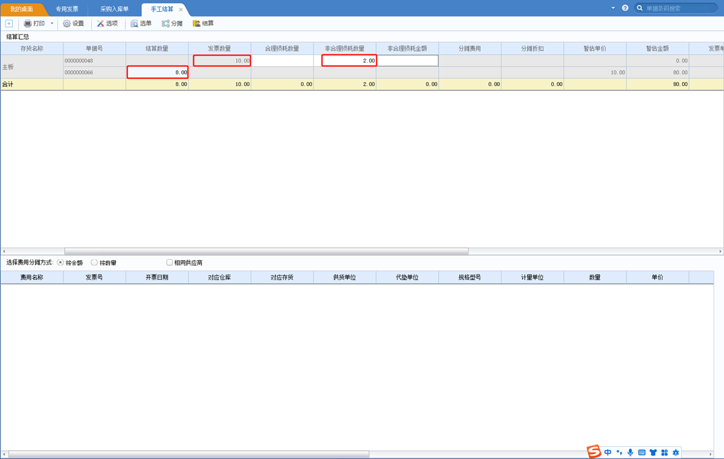This screenshot has width=724, height=459.
Task: Click the 打印 print icon
Action: [x=28, y=23]
